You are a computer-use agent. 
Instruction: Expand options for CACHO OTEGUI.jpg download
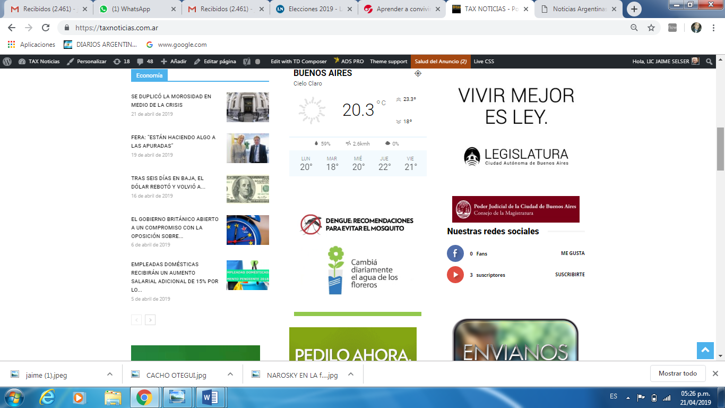(230, 374)
